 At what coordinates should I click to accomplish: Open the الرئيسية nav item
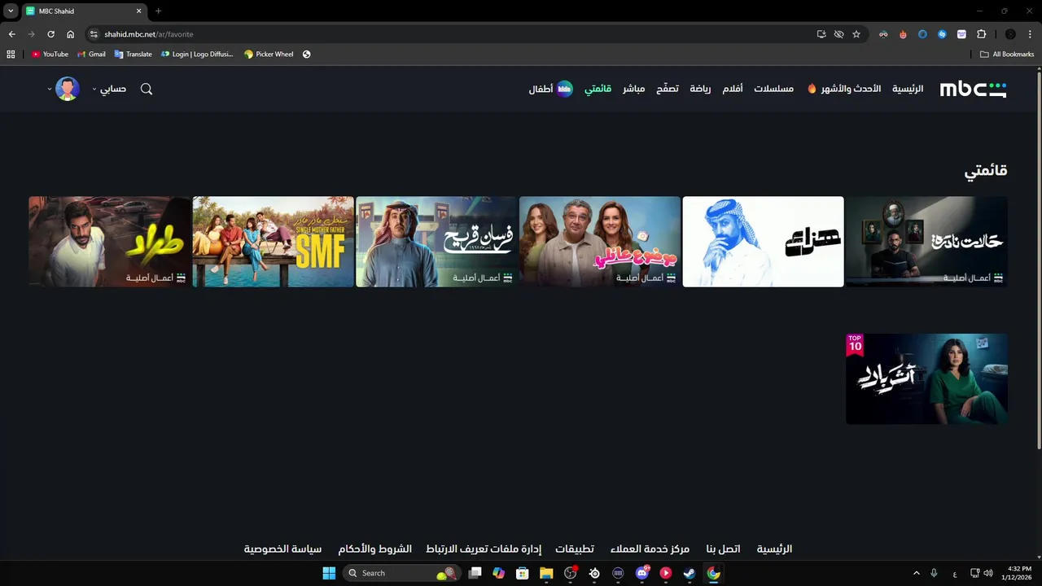(x=908, y=89)
